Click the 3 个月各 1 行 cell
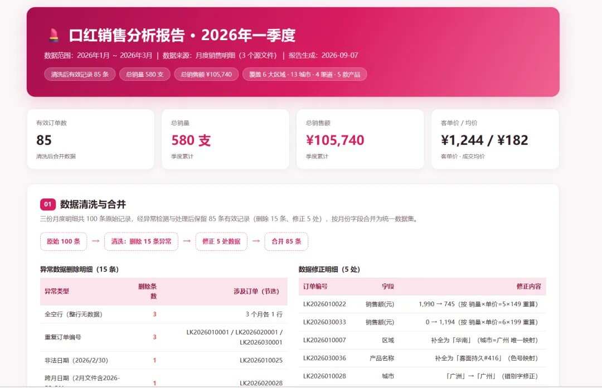The width and height of the screenshot is (602, 388). (264, 314)
